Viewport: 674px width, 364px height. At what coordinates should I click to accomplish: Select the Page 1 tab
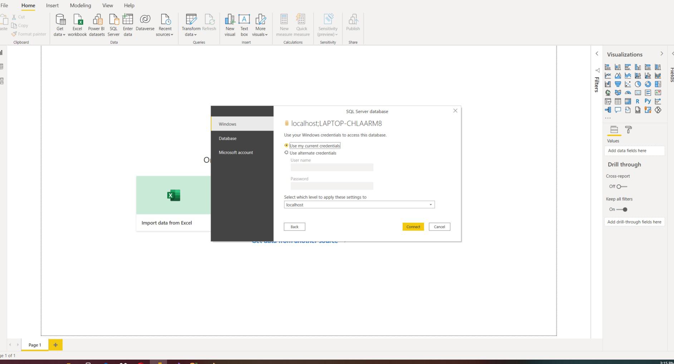(35, 345)
